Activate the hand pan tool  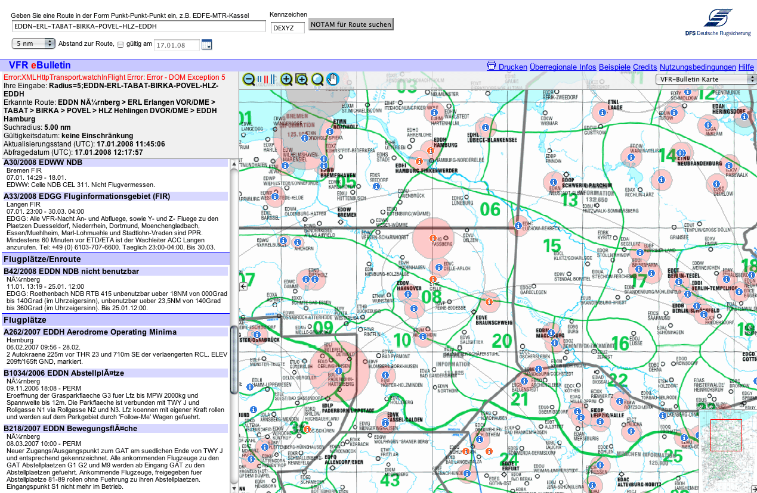pos(332,79)
